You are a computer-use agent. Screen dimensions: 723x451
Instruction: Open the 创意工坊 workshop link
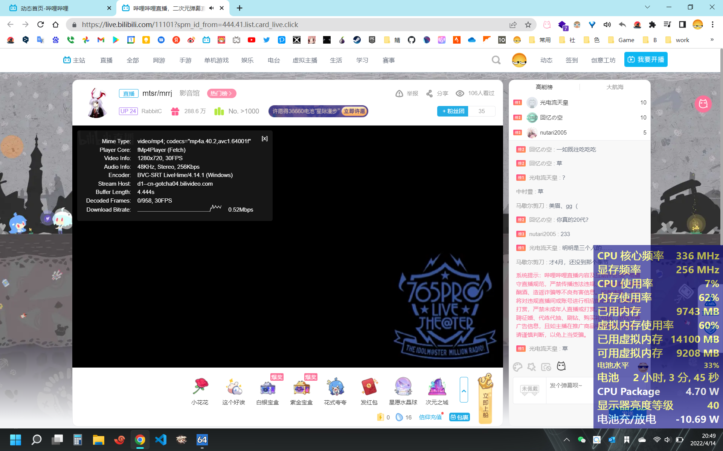point(603,60)
